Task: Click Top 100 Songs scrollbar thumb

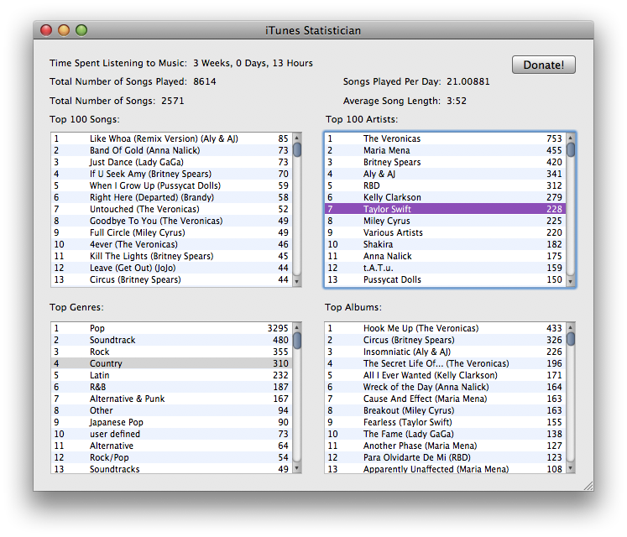Action: point(296,150)
